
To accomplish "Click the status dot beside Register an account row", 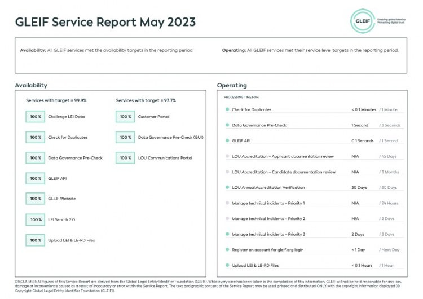I will coord(227,249).
